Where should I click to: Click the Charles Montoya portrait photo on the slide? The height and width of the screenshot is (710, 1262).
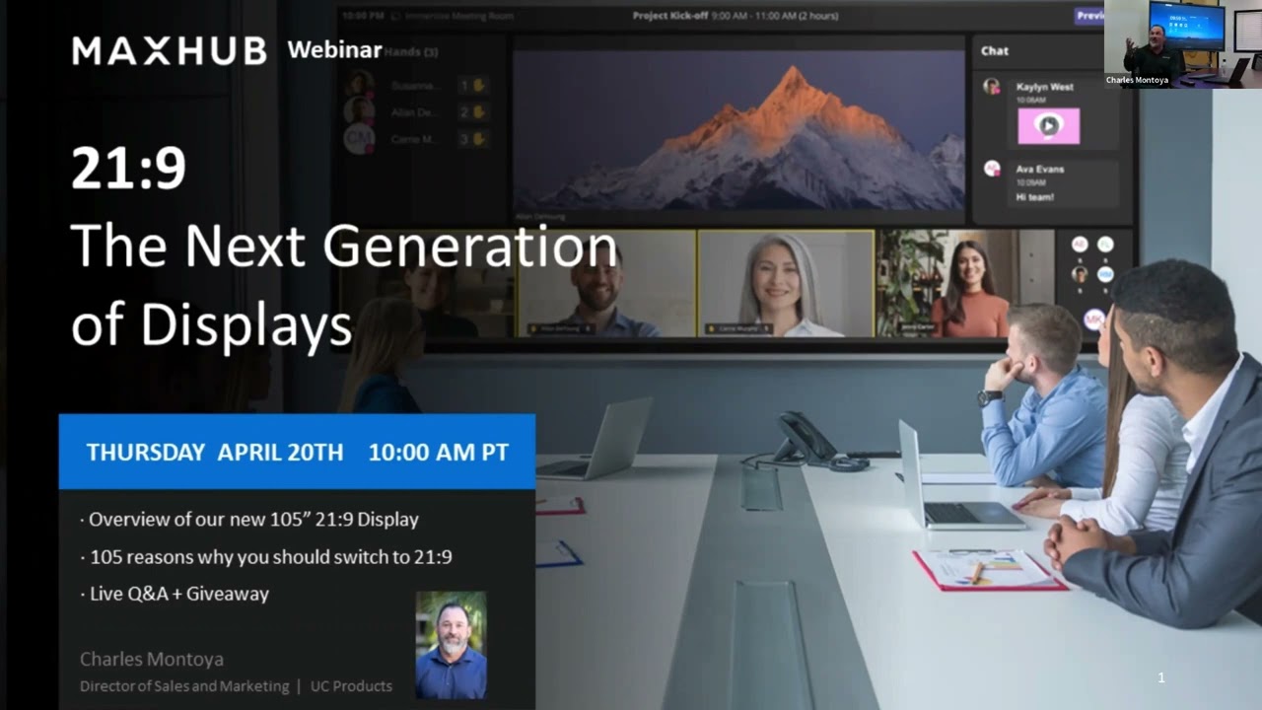click(451, 645)
